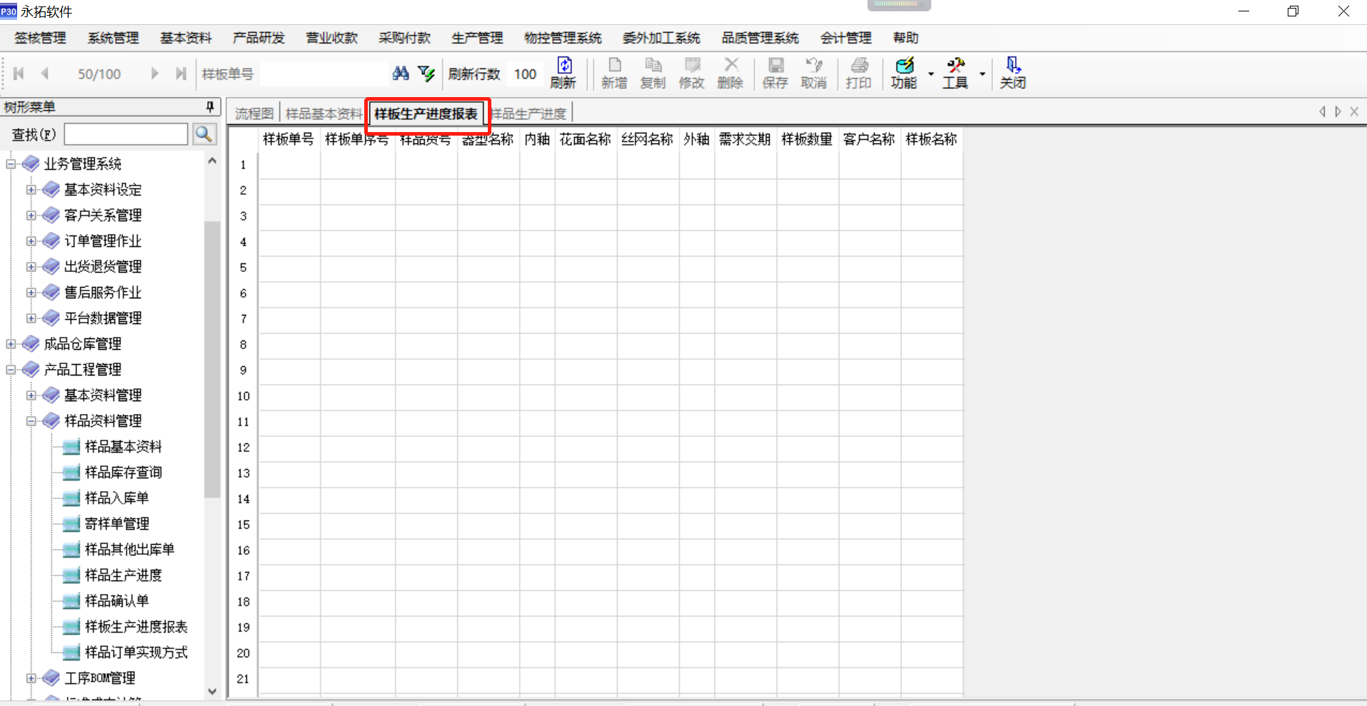Click the 工具 tools icon
This screenshot has width=1367, height=706.
[x=955, y=73]
